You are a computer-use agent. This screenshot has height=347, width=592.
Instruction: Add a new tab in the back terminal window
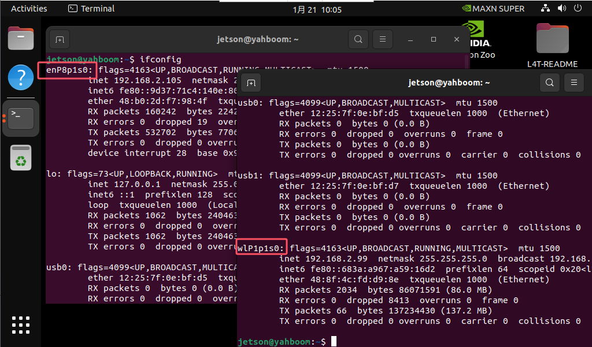60,40
